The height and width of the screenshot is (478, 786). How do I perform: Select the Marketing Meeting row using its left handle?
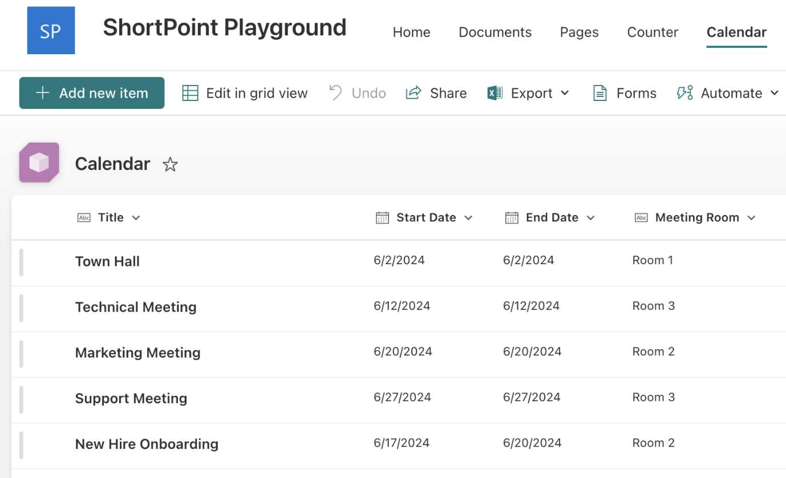[21, 354]
